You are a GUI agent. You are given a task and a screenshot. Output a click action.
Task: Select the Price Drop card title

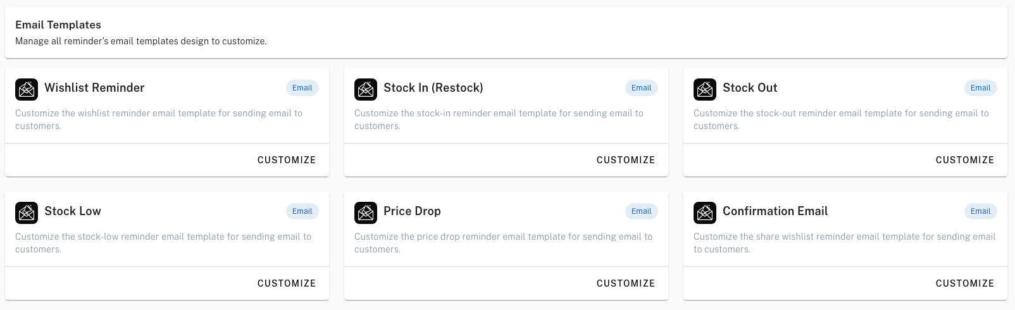pyautogui.click(x=412, y=211)
